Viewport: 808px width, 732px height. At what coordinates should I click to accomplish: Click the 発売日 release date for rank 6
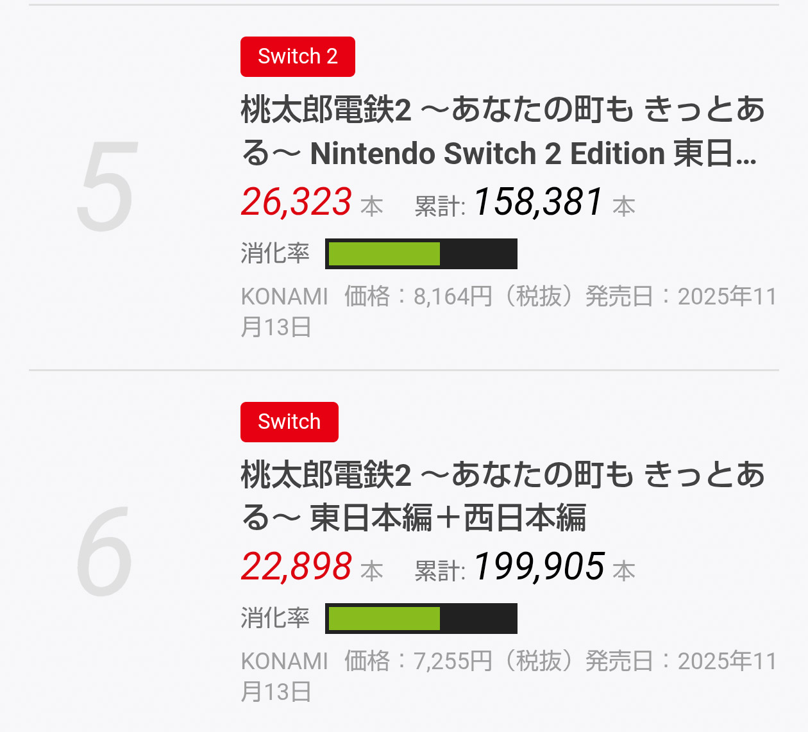(680, 661)
